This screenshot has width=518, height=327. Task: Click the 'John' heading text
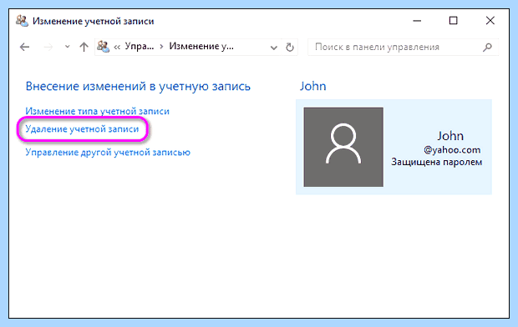click(x=312, y=86)
